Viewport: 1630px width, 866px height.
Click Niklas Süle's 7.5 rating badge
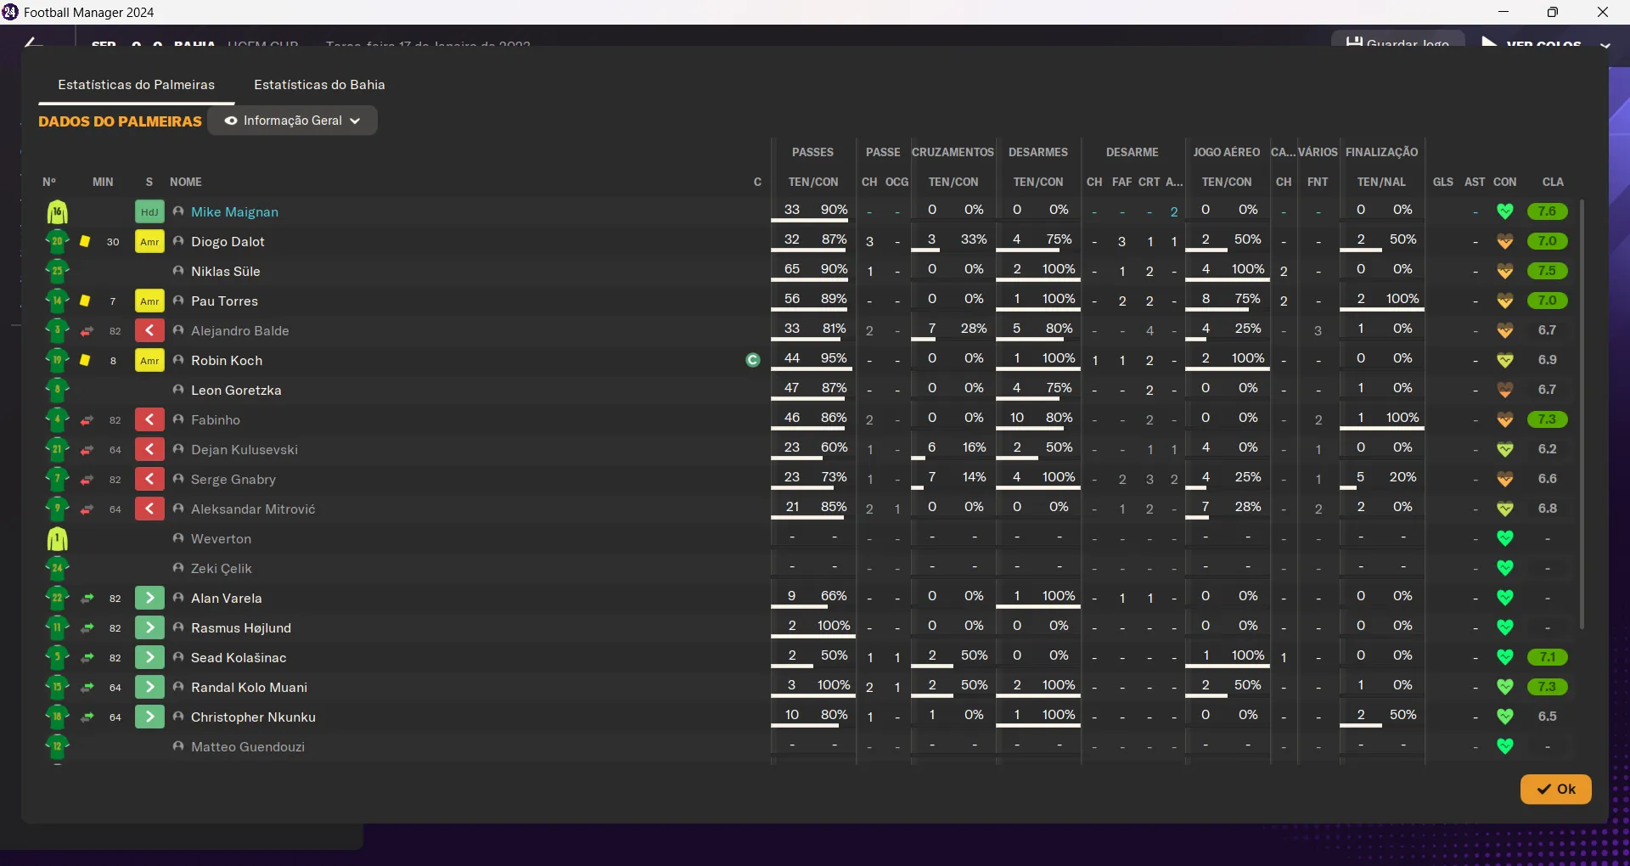coord(1547,271)
